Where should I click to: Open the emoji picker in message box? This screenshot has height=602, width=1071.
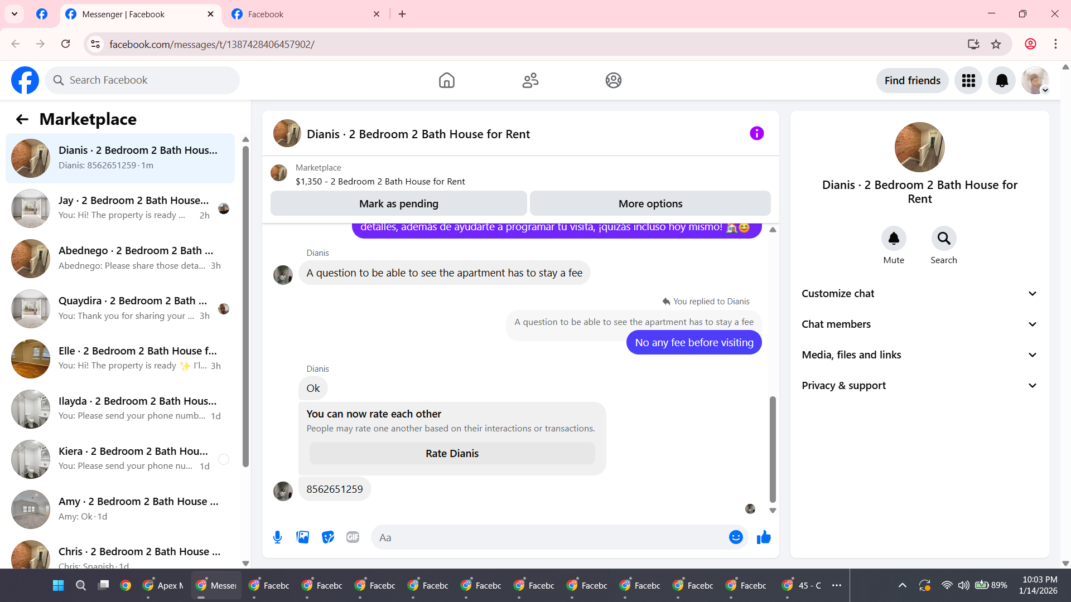[736, 537]
